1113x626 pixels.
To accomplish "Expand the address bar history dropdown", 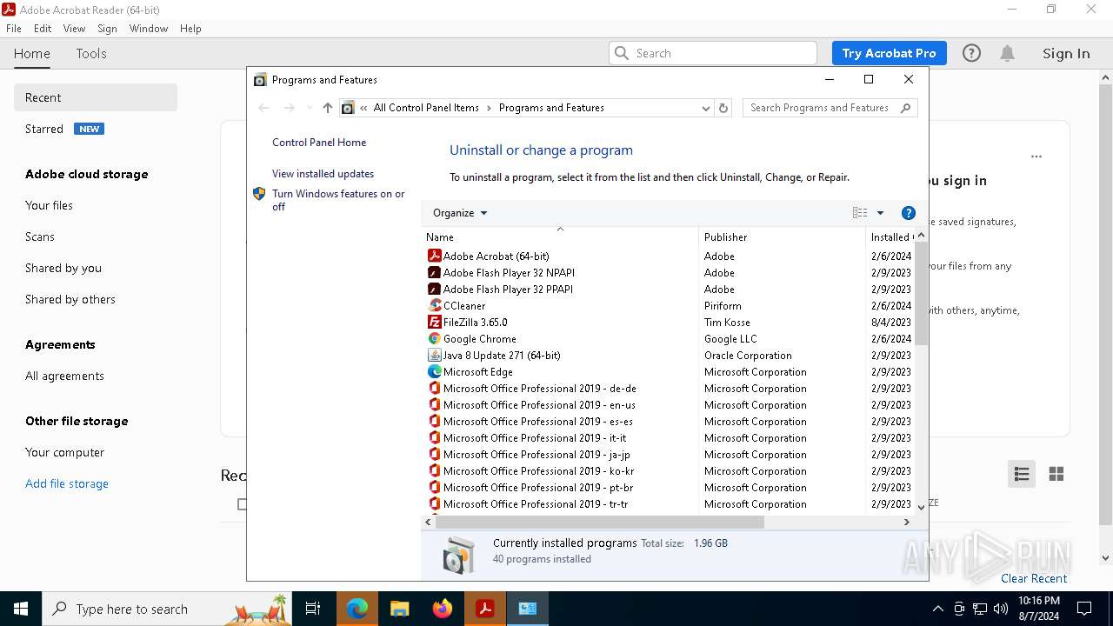I will (706, 108).
